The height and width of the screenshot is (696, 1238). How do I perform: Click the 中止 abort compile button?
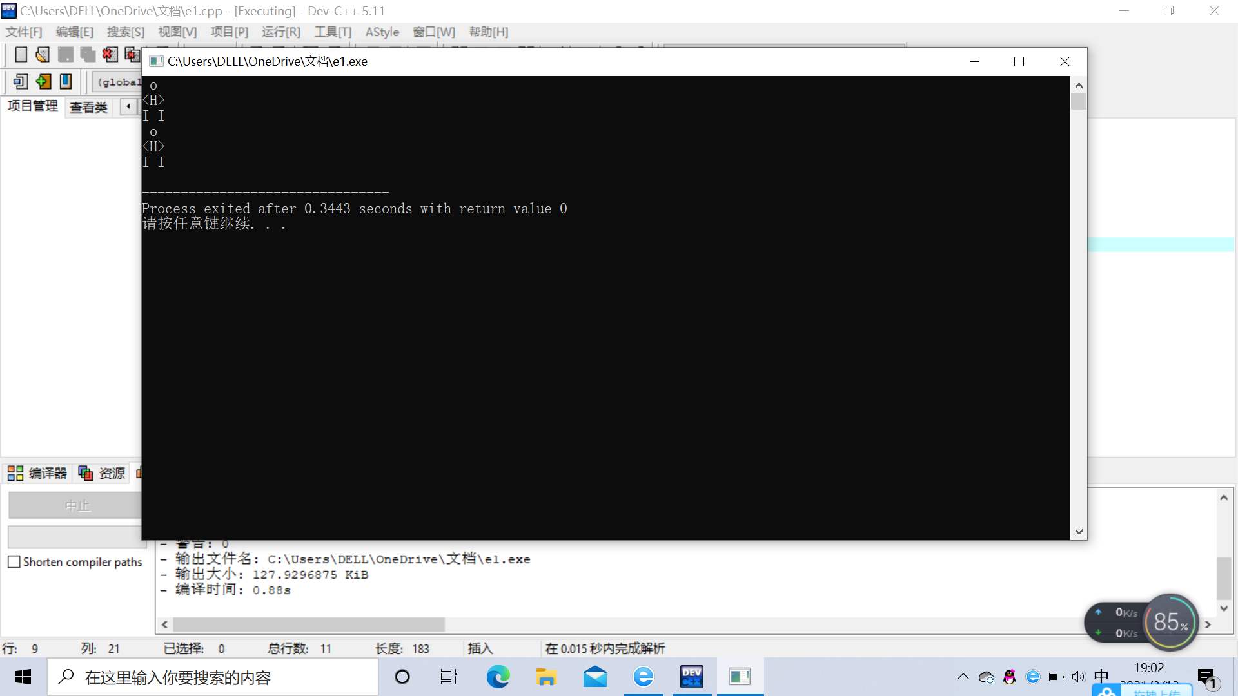77,506
